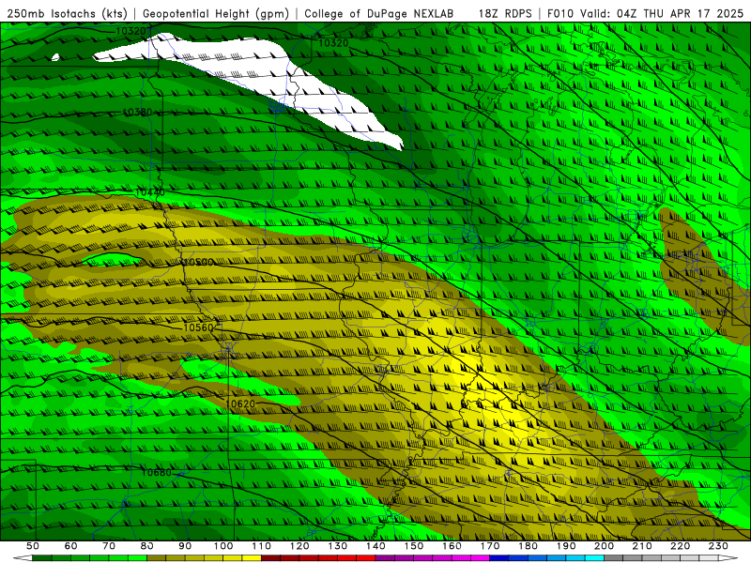Click the 110 value on the color scale
This screenshot has width=751, height=563.
(x=262, y=546)
